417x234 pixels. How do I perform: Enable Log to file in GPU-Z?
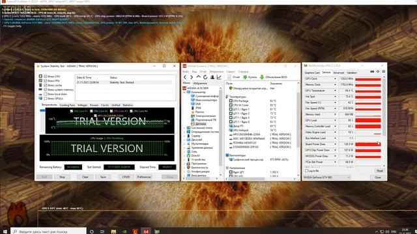(306, 171)
